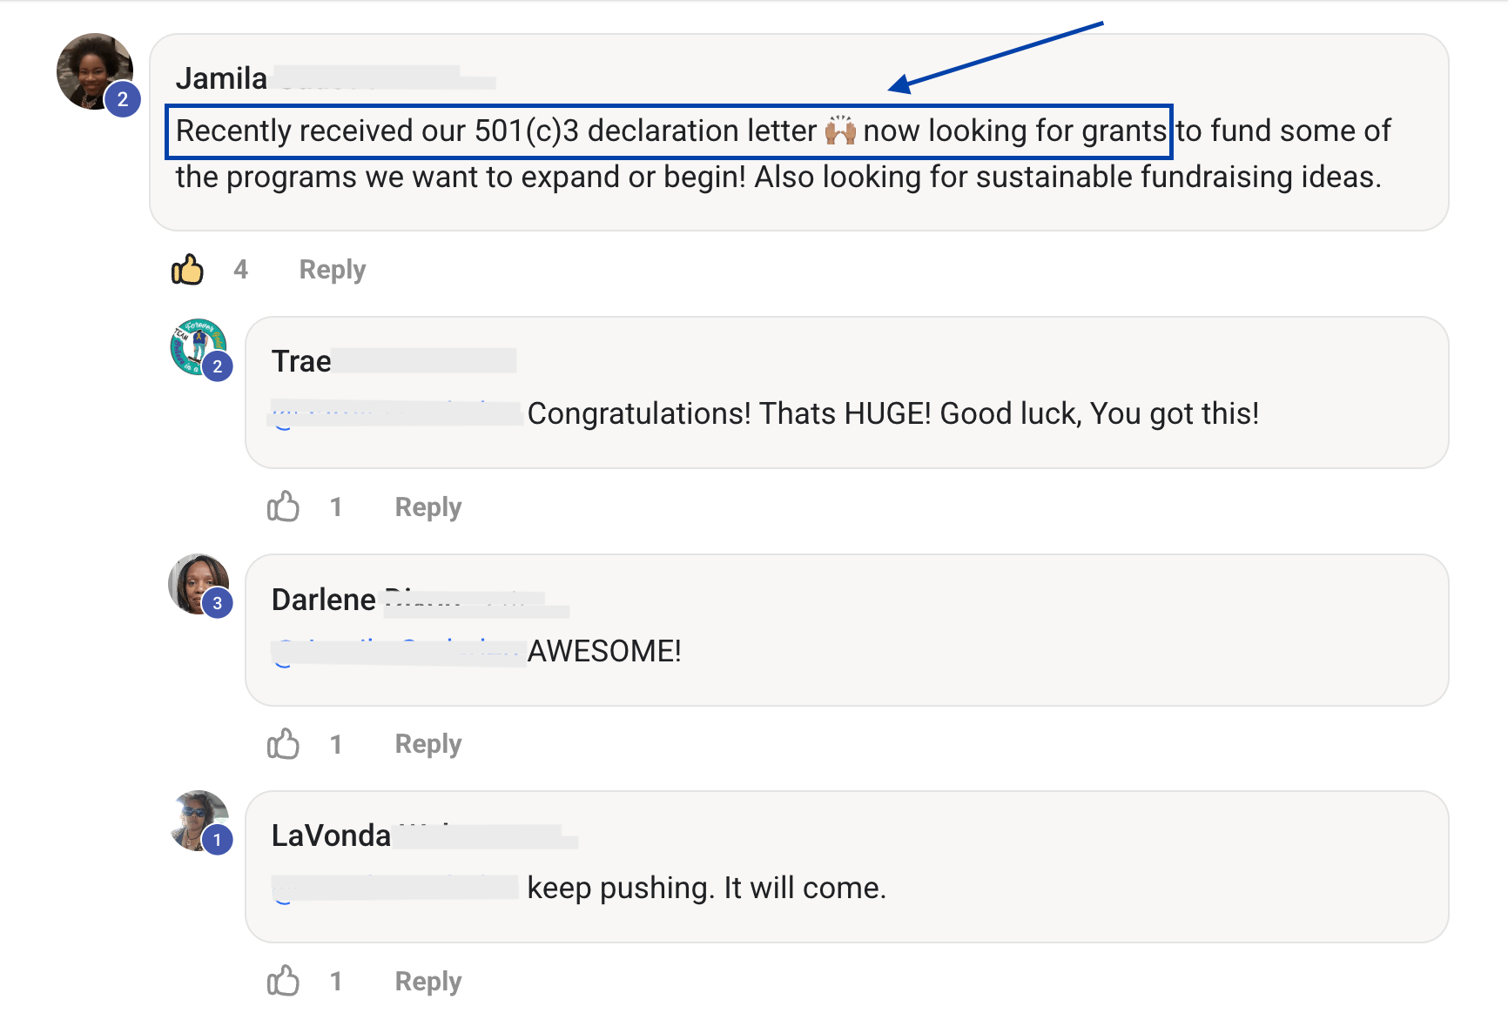The image size is (1508, 1013).
Task: Click the text 'Recently received our 501(c)3 declaration letter'
Action: 496,131
